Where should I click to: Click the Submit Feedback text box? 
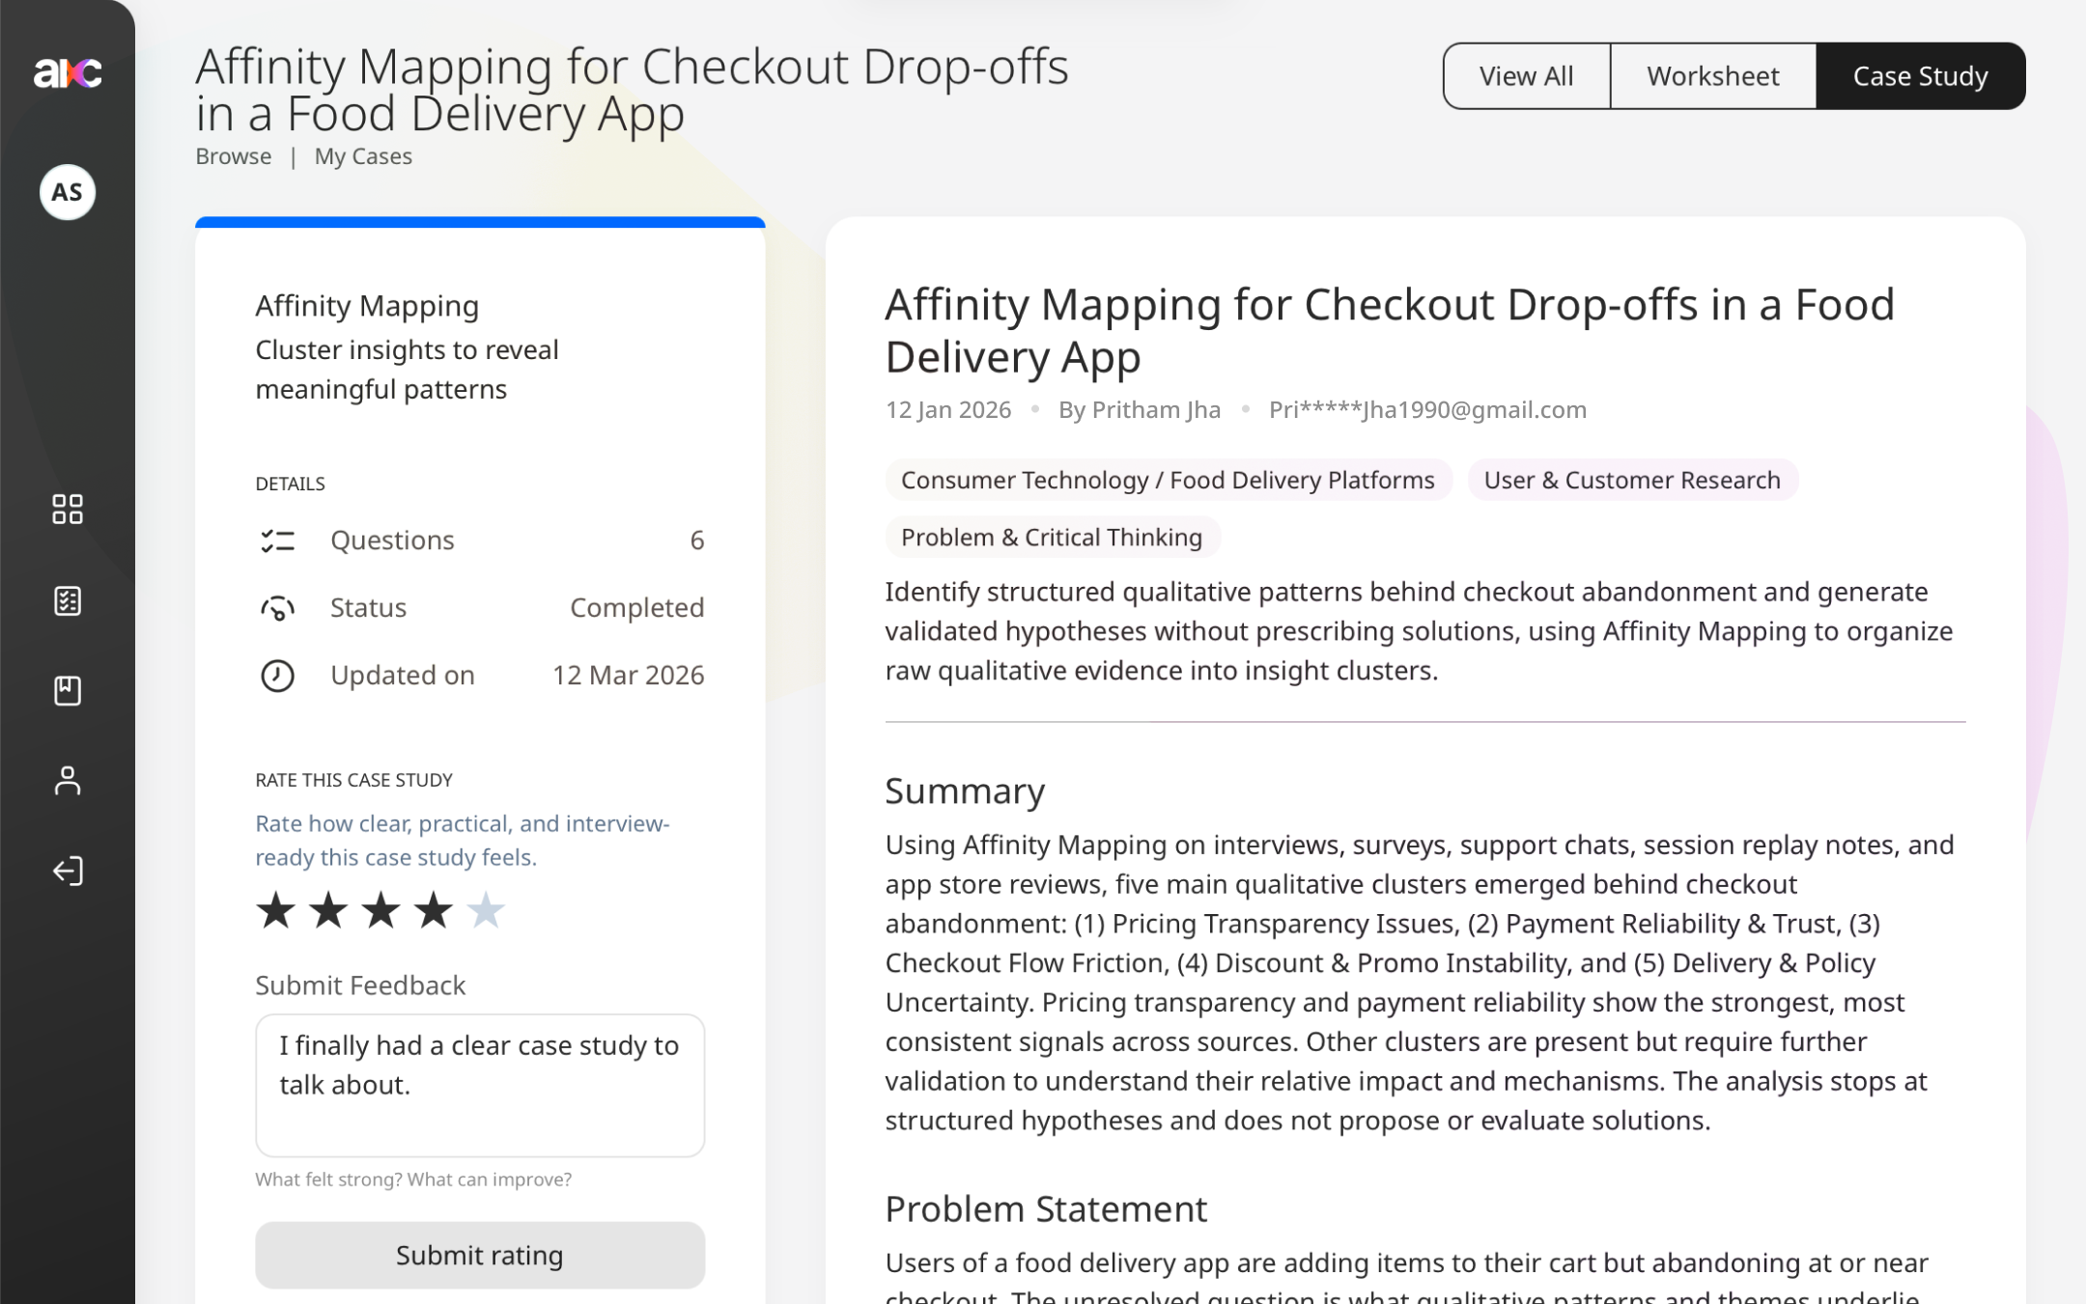tap(480, 1085)
